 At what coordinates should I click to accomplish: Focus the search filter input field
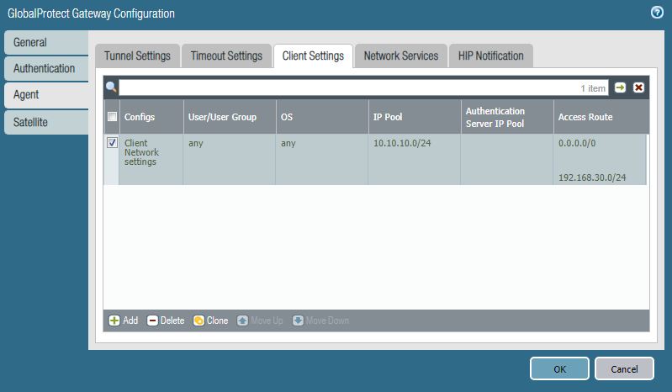(x=363, y=87)
